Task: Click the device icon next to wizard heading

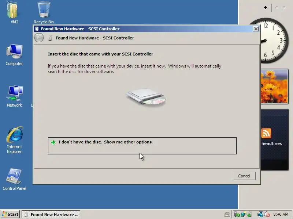Action: click(50, 38)
